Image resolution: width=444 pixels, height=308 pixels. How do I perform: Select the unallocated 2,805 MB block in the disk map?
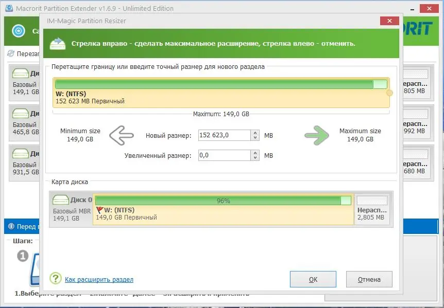[372, 209]
